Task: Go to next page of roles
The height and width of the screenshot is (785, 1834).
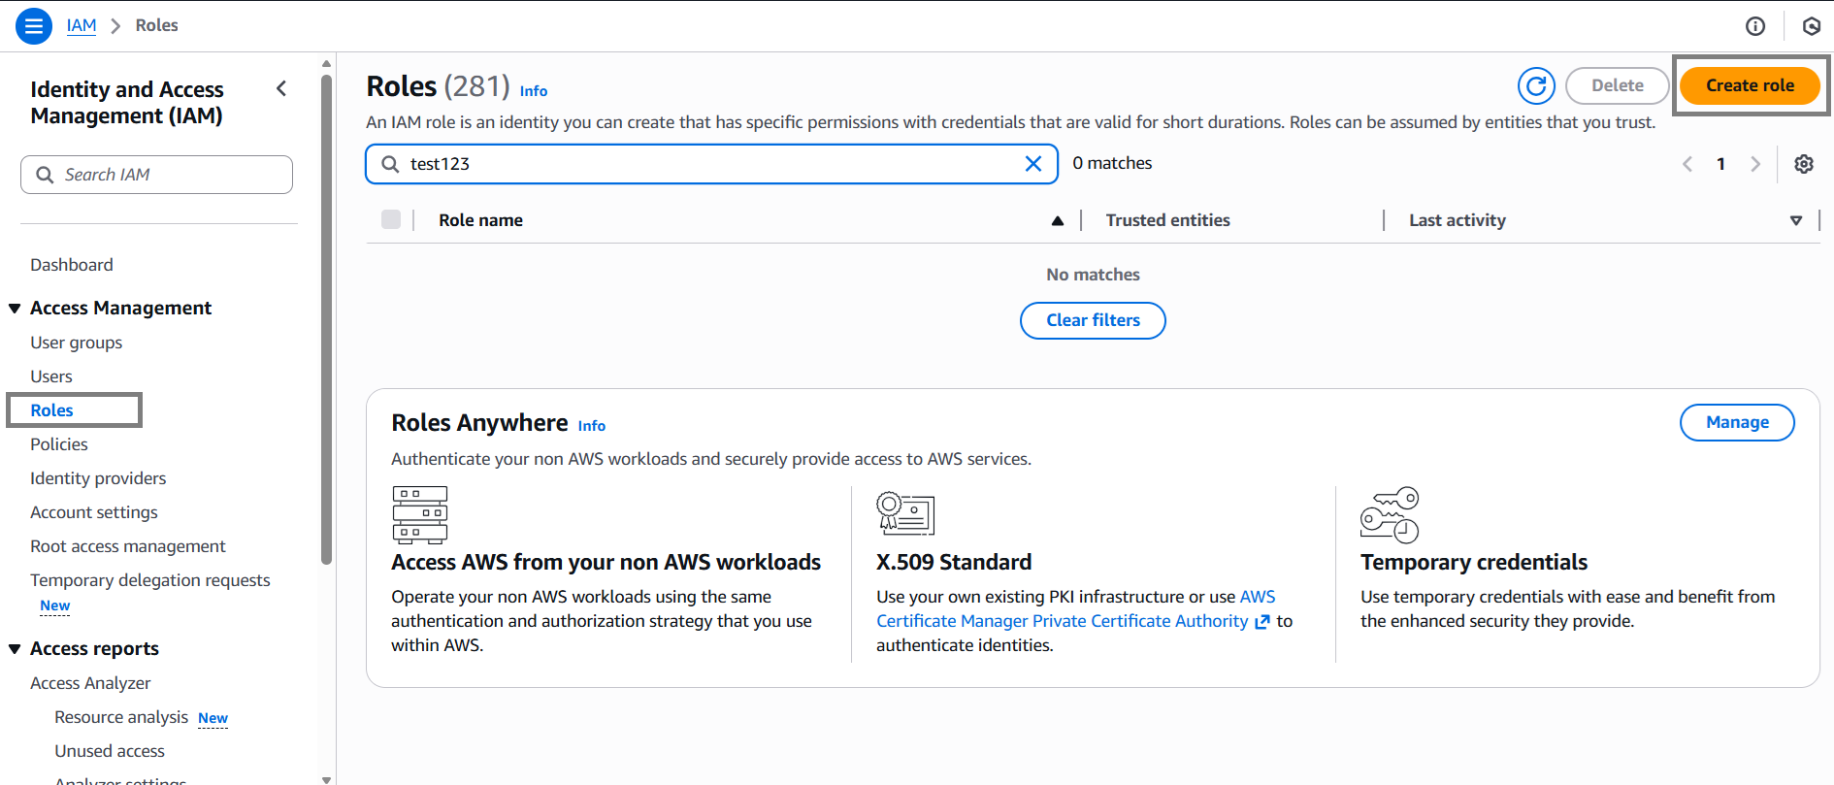Action: tap(1754, 164)
